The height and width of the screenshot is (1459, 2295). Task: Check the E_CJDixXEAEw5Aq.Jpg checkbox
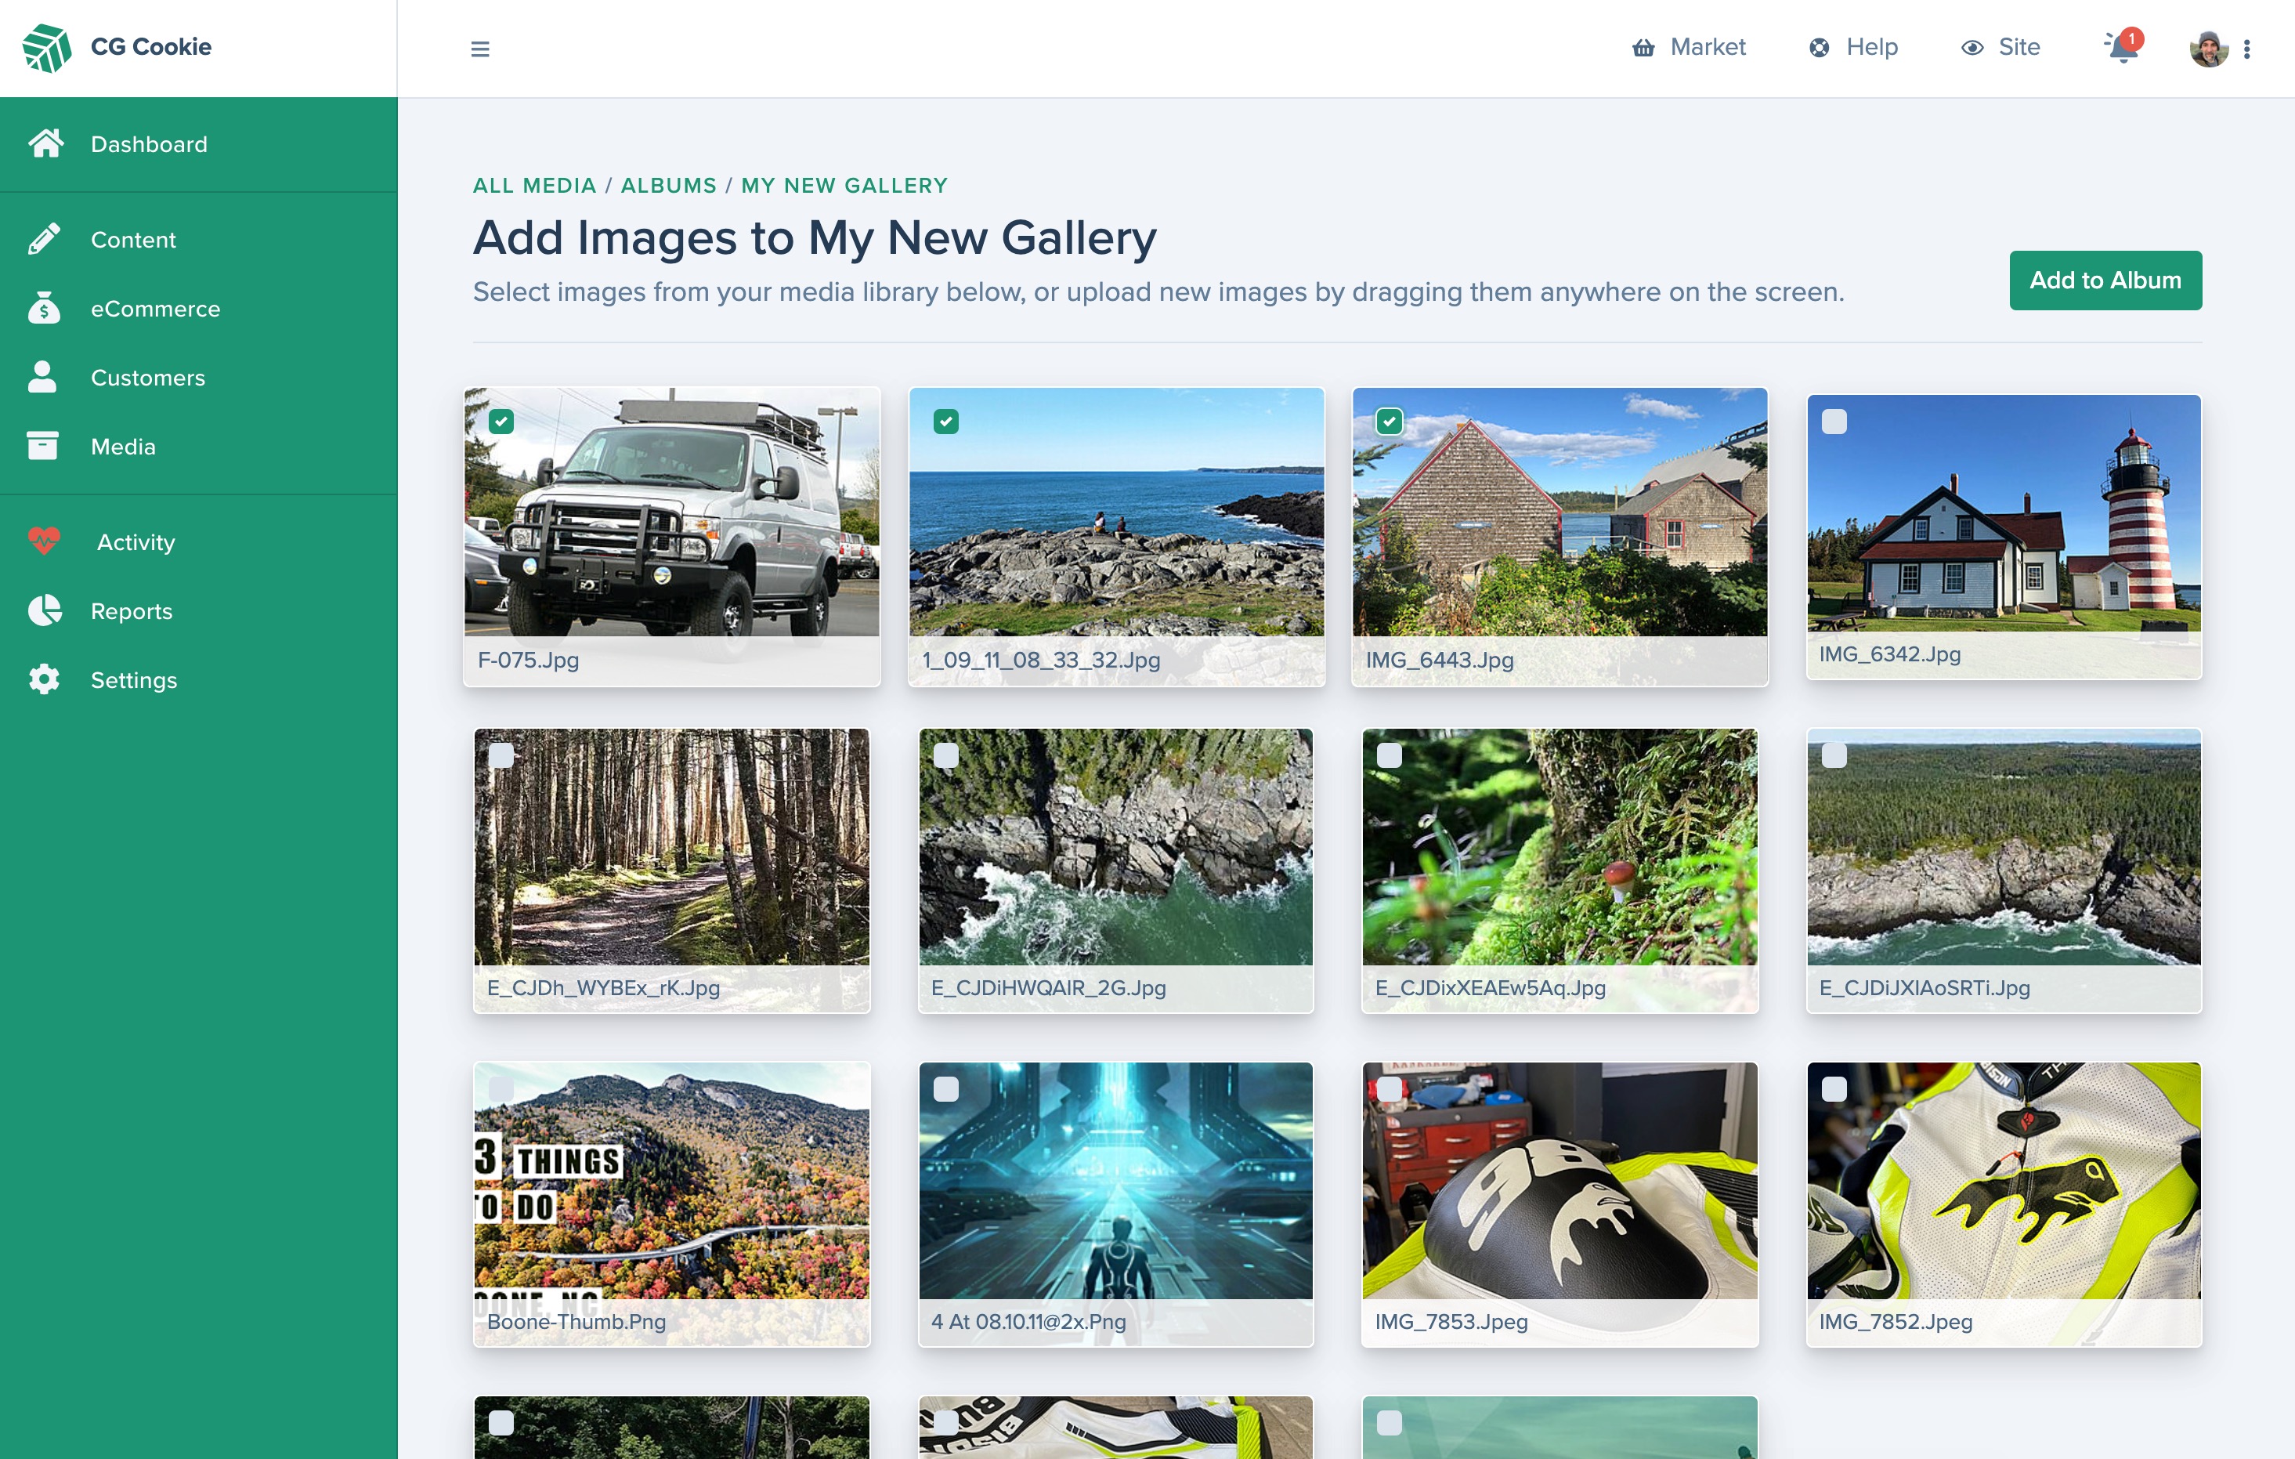[1390, 755]
